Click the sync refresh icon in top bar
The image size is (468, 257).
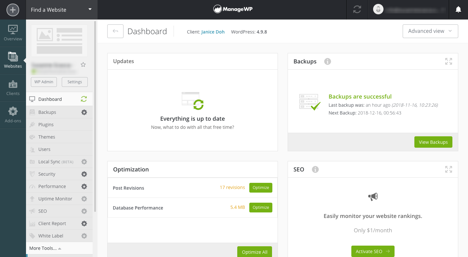[x=357, y=10]
